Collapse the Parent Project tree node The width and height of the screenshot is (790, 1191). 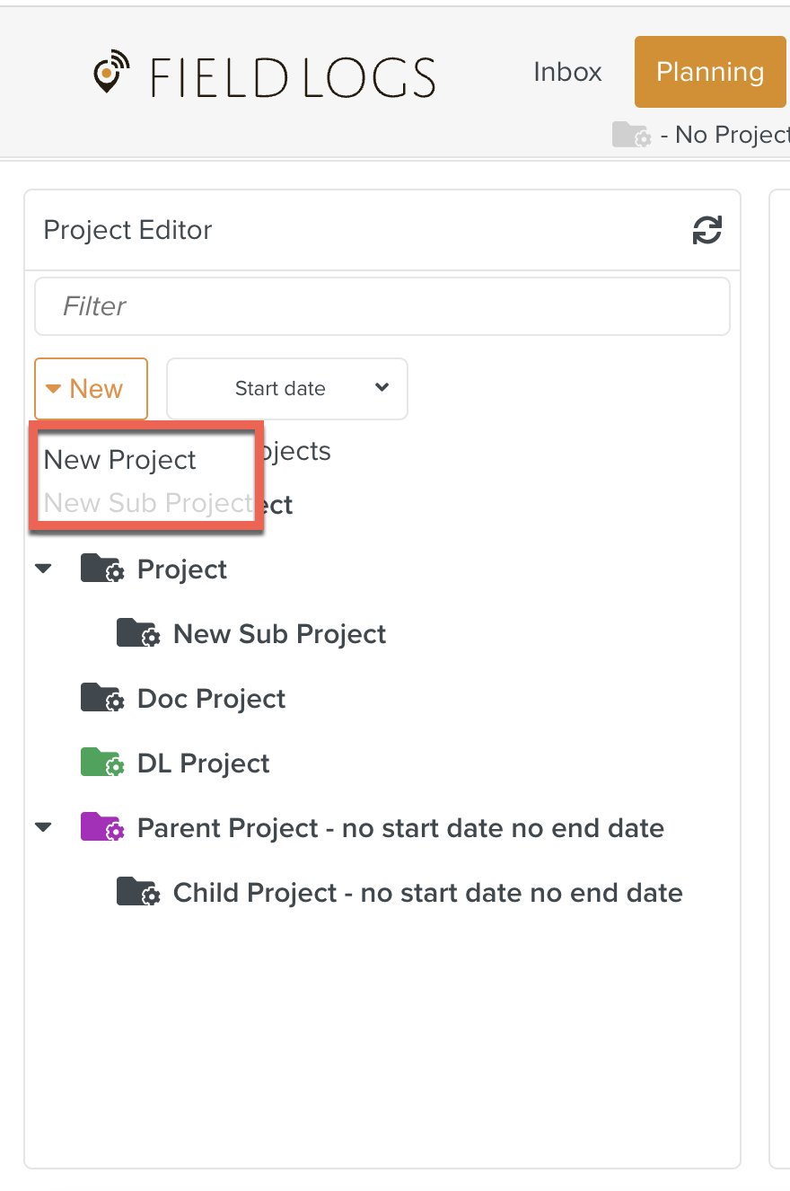(43, 828)
